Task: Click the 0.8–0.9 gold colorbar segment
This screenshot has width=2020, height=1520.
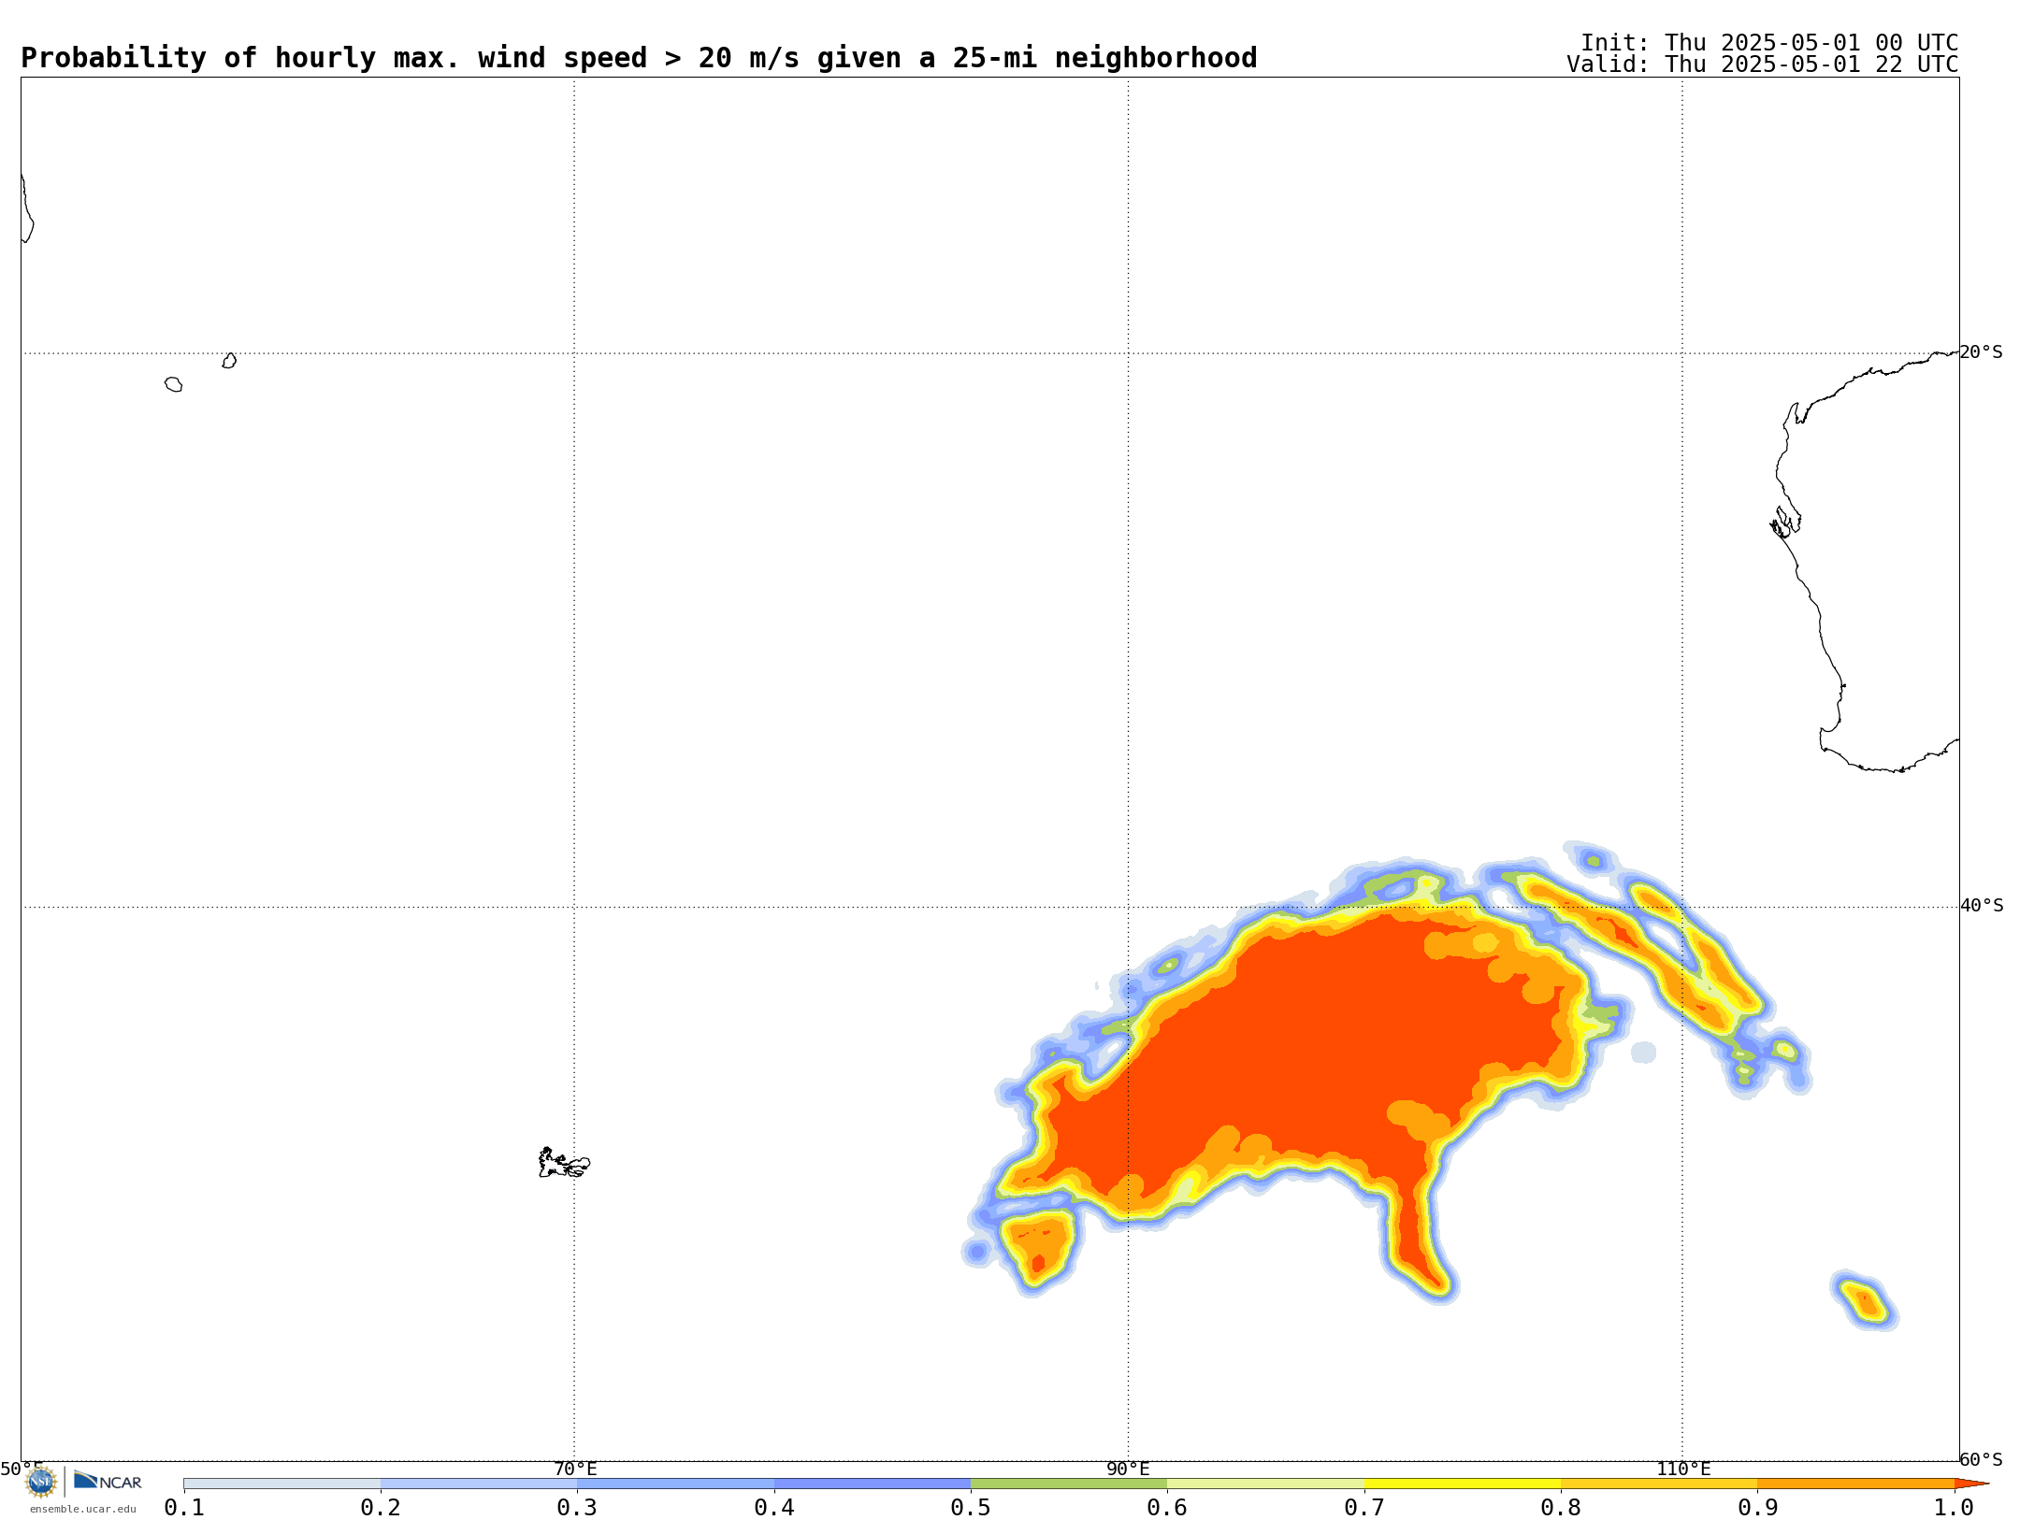Action: click(1659, 1484)
